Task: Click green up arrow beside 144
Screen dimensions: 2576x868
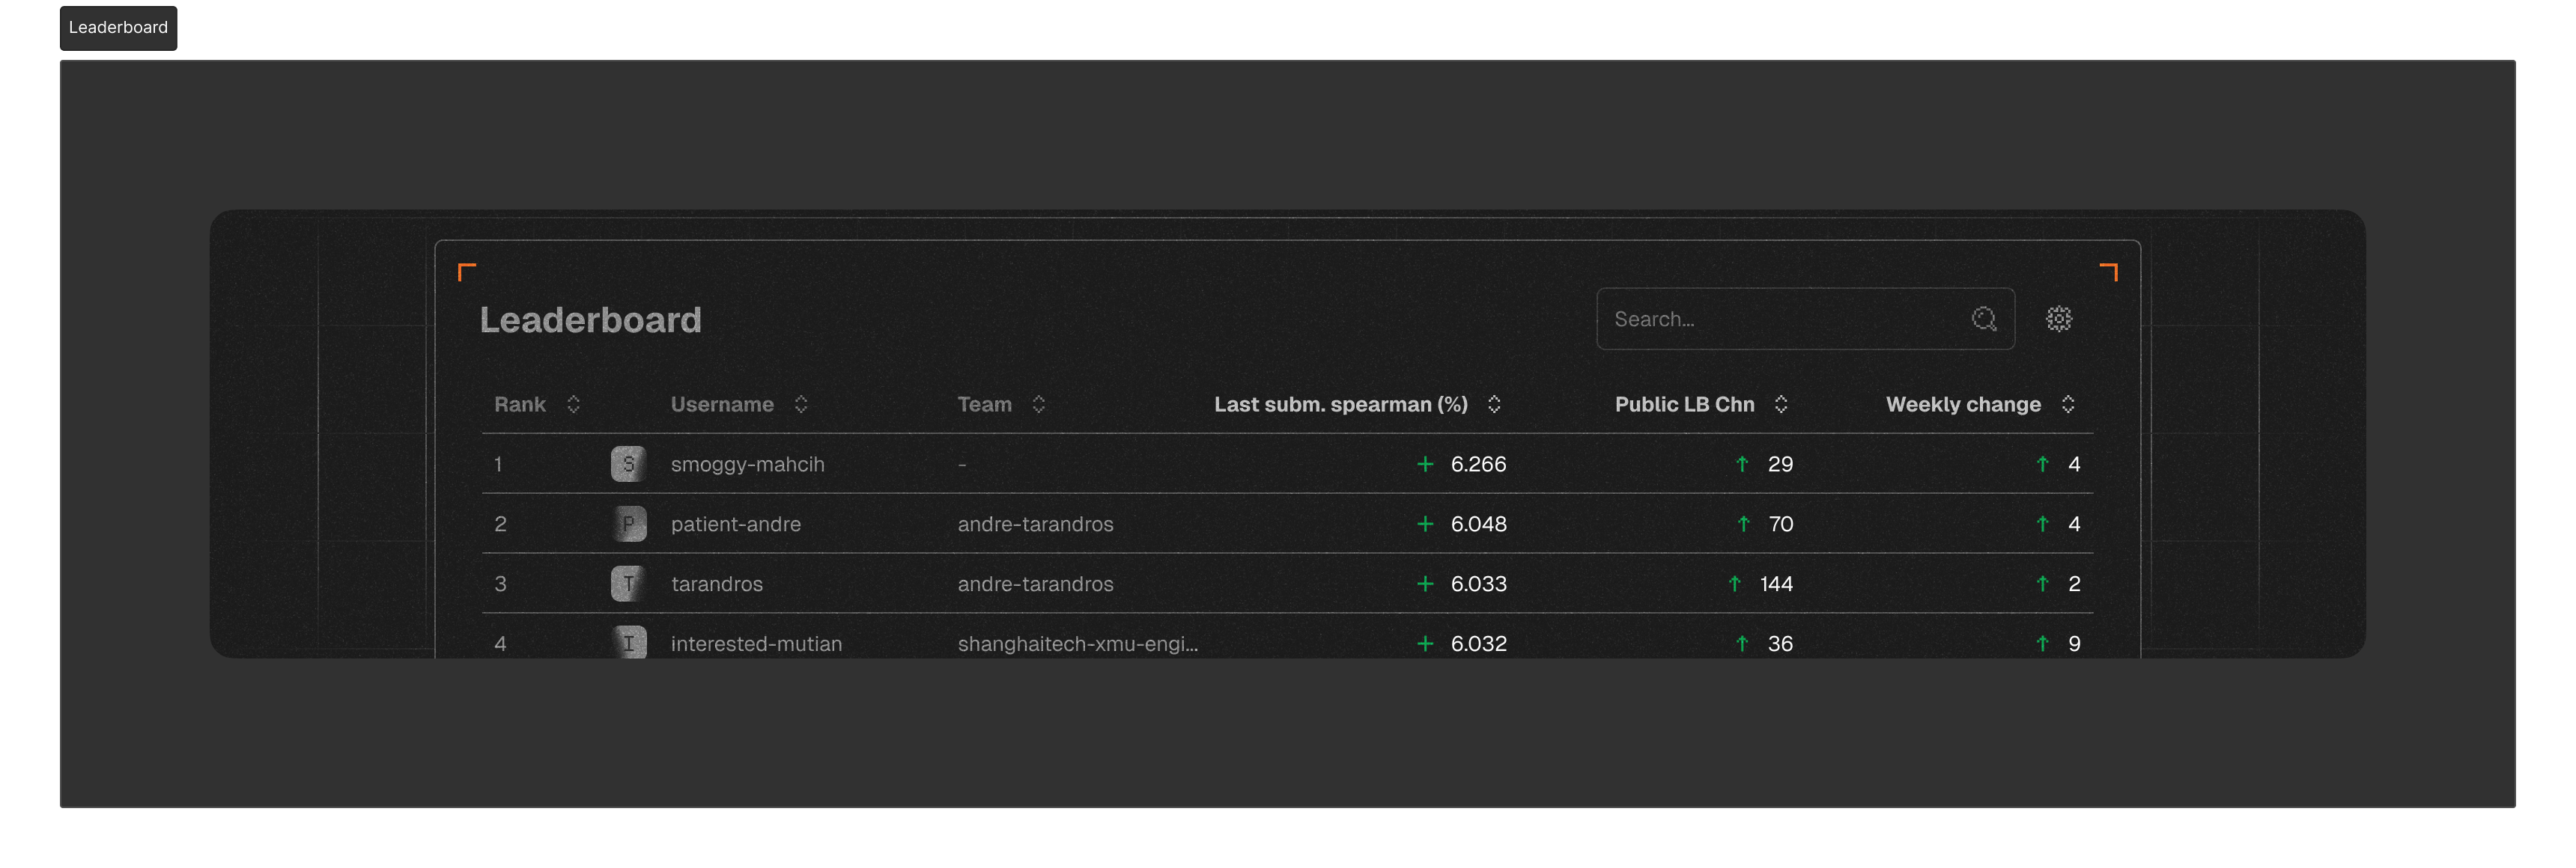Action: [x=1735, y=584]
